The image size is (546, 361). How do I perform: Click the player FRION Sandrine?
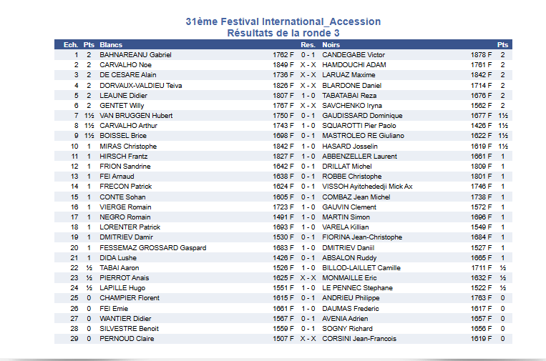125,167
